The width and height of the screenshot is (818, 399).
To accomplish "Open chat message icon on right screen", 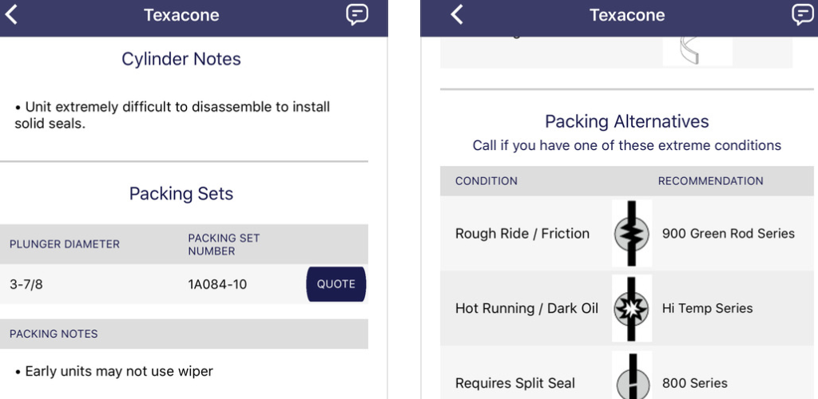I will click(802, 14).
